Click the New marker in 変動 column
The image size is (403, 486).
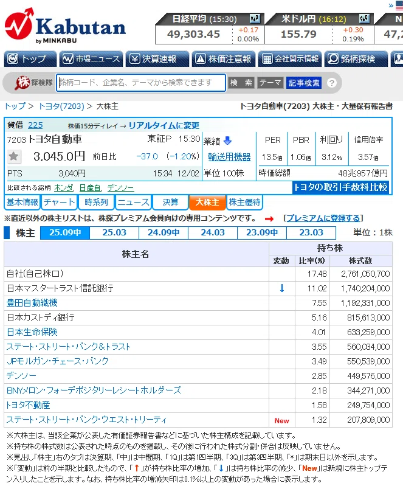[281, 420]
